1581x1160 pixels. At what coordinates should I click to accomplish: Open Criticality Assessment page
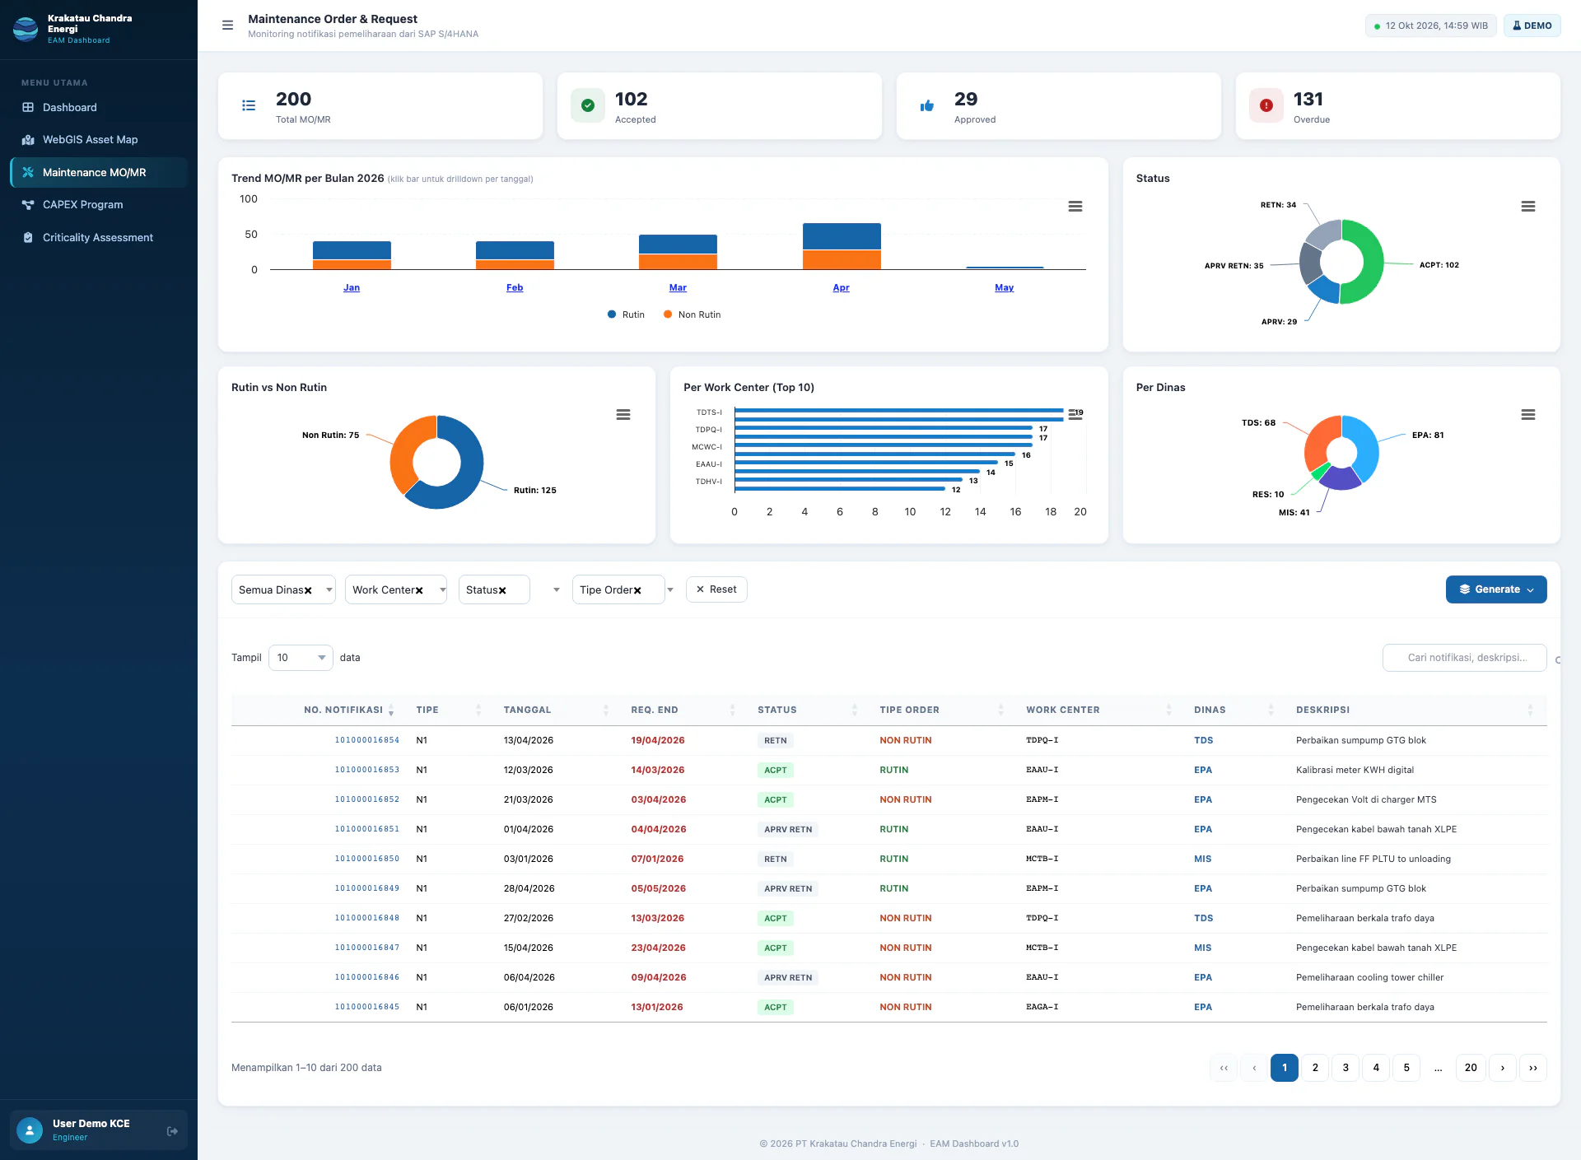(x=99, y=238)
